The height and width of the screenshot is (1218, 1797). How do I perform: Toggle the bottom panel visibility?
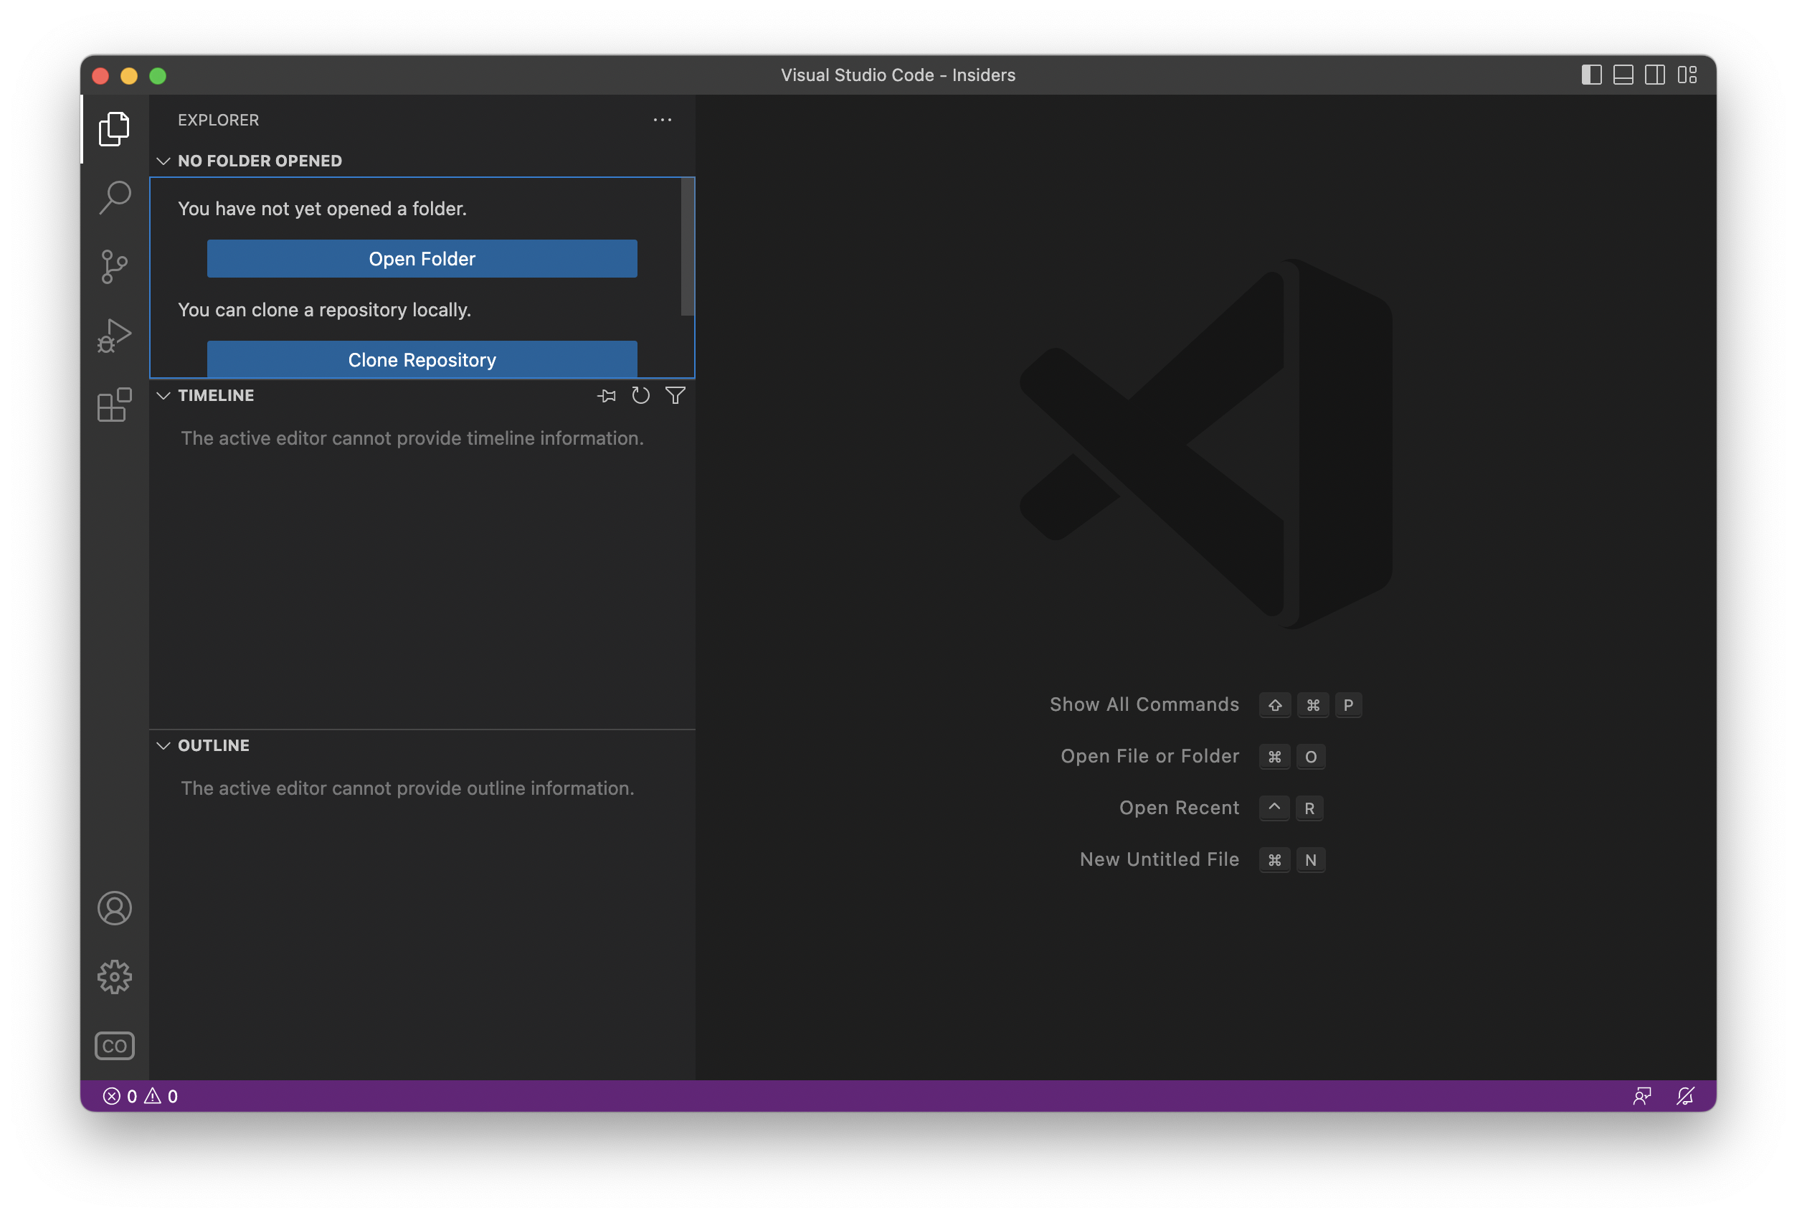click(x=1623, y=75)
